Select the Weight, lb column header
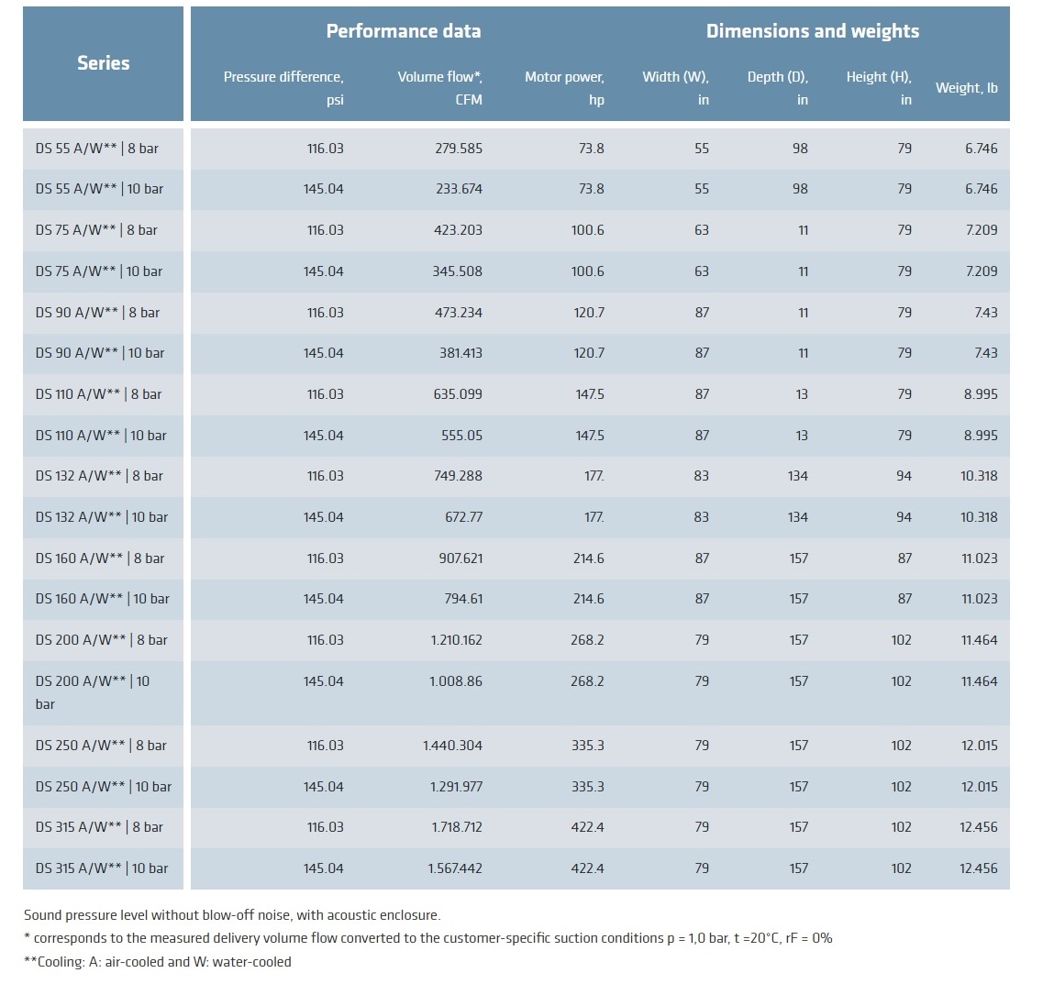This screenshot has width=1054, height=984. point(966,88)
